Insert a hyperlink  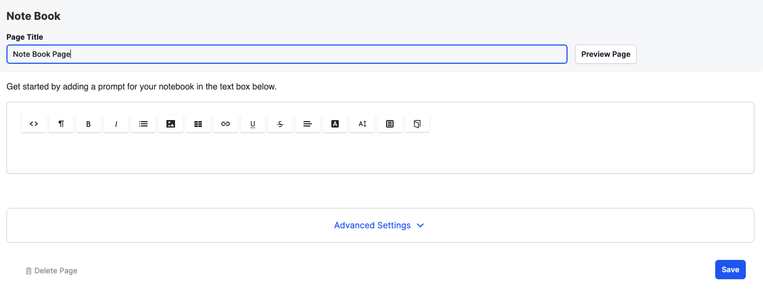[x=226, y=124]
